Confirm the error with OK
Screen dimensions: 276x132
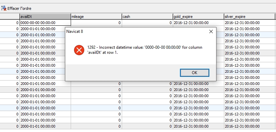194,73
